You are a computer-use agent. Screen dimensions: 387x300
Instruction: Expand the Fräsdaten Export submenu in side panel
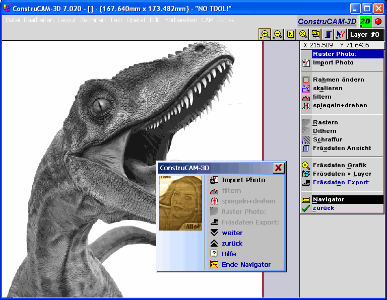point(341,182)
